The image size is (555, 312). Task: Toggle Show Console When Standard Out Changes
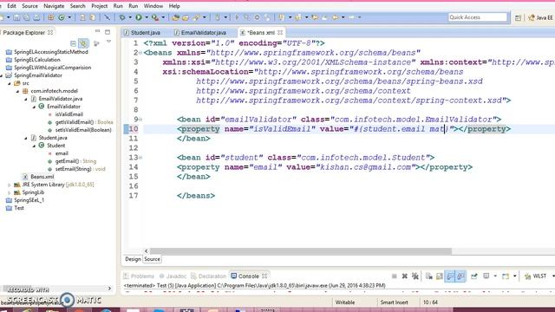coord(450,276)
